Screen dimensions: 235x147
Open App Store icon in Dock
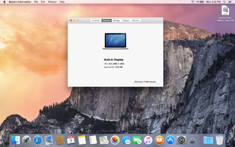coord(170,140)
